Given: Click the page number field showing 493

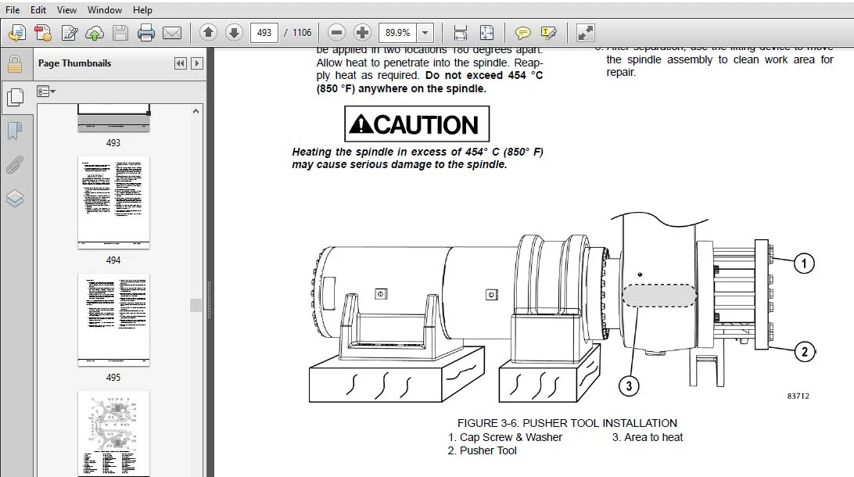Looking at the screenshot, I should coord(264,33).
